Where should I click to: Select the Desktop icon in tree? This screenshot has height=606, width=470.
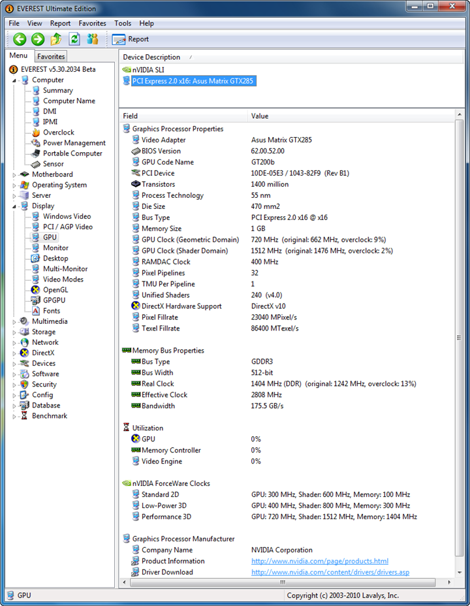pos(35,258)
